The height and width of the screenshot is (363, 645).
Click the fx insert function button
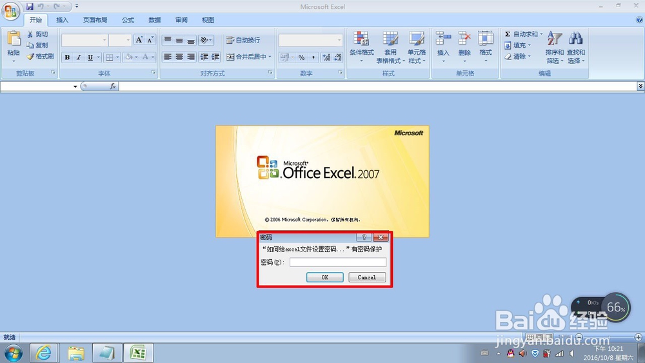point(112,86)
